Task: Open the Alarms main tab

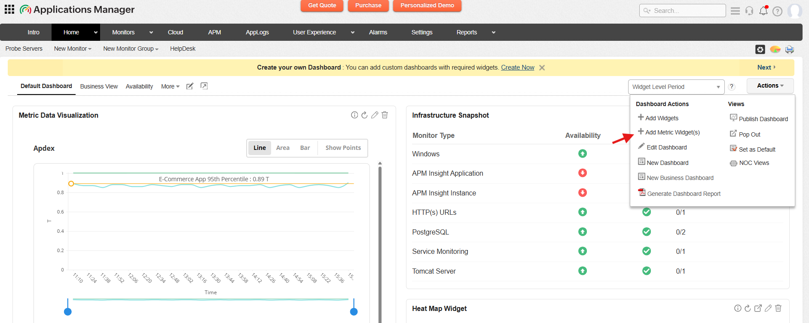Action: click(x=378, y=32)
